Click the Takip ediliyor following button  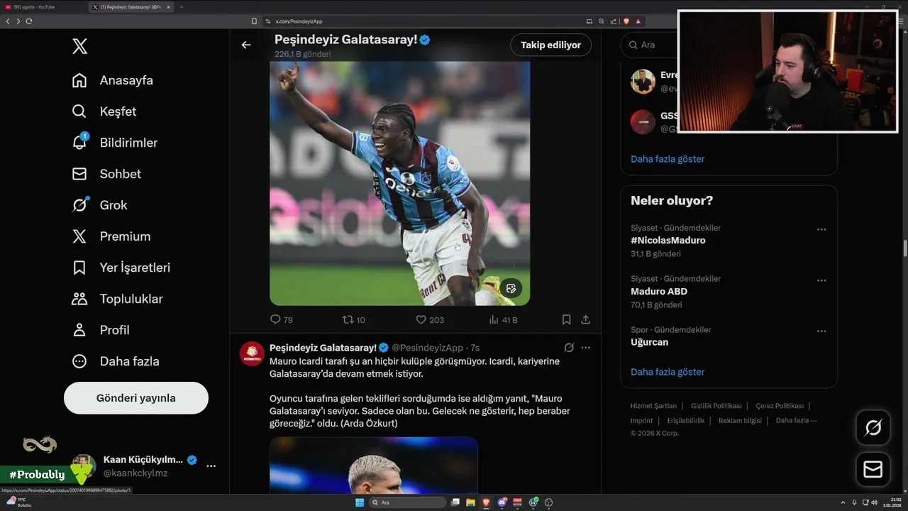(550, 45)
